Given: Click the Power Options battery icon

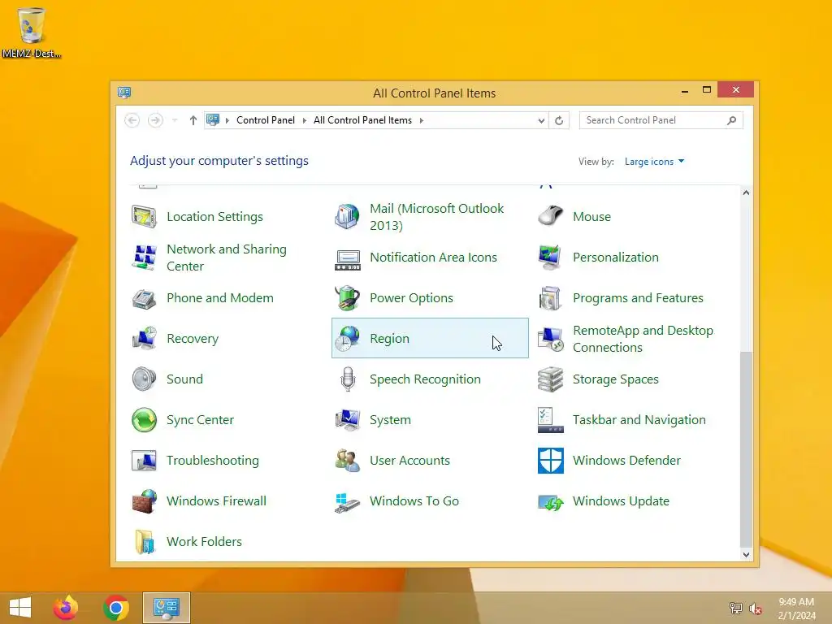Looking at the screenshot, I should point(347,298).
